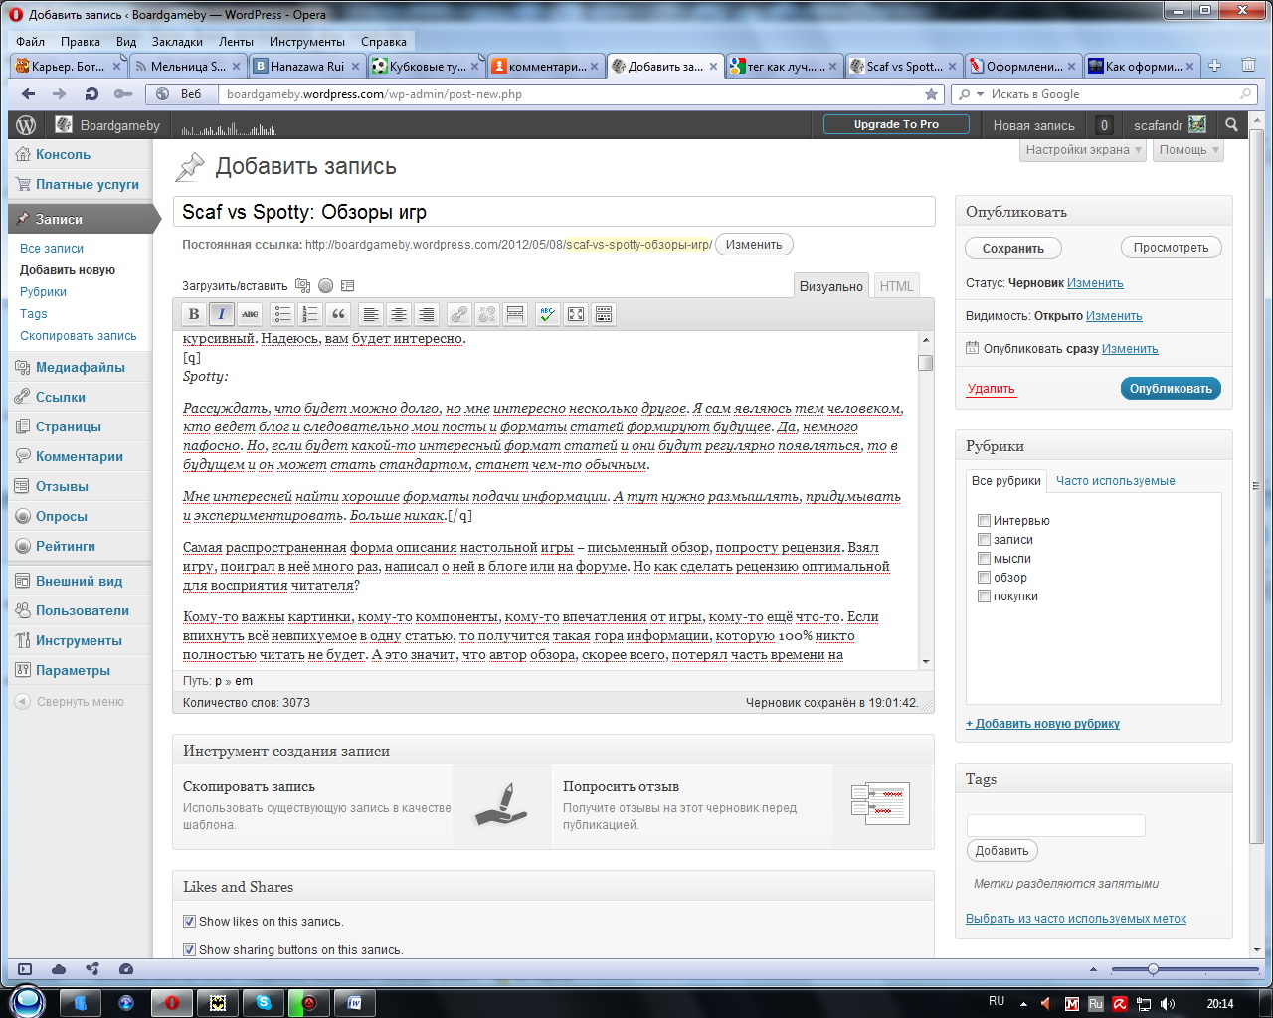Viewport: 1273px width, 1018px height.
Task: Open the Opera Link cloud icon
Action: pyautogui.click(x=59, y=969)
